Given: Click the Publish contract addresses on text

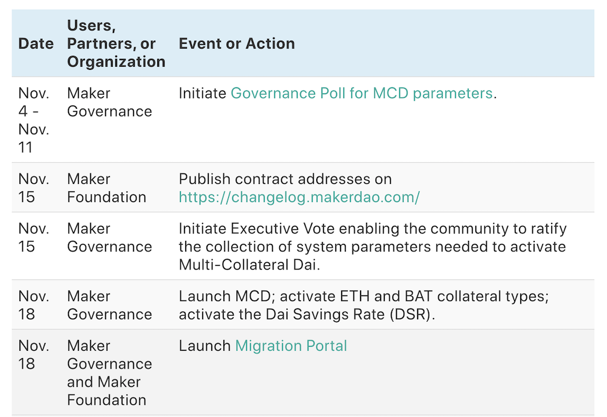Looking at the screenshot, I should pos(285,179).
